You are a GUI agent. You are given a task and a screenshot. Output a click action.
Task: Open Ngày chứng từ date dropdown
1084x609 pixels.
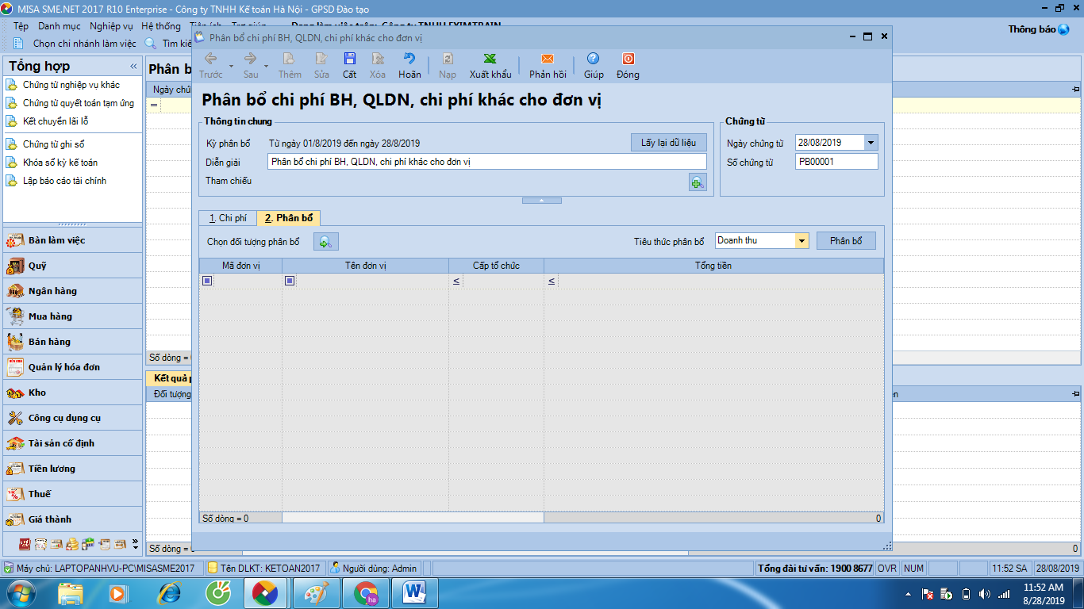coord(871,143)
